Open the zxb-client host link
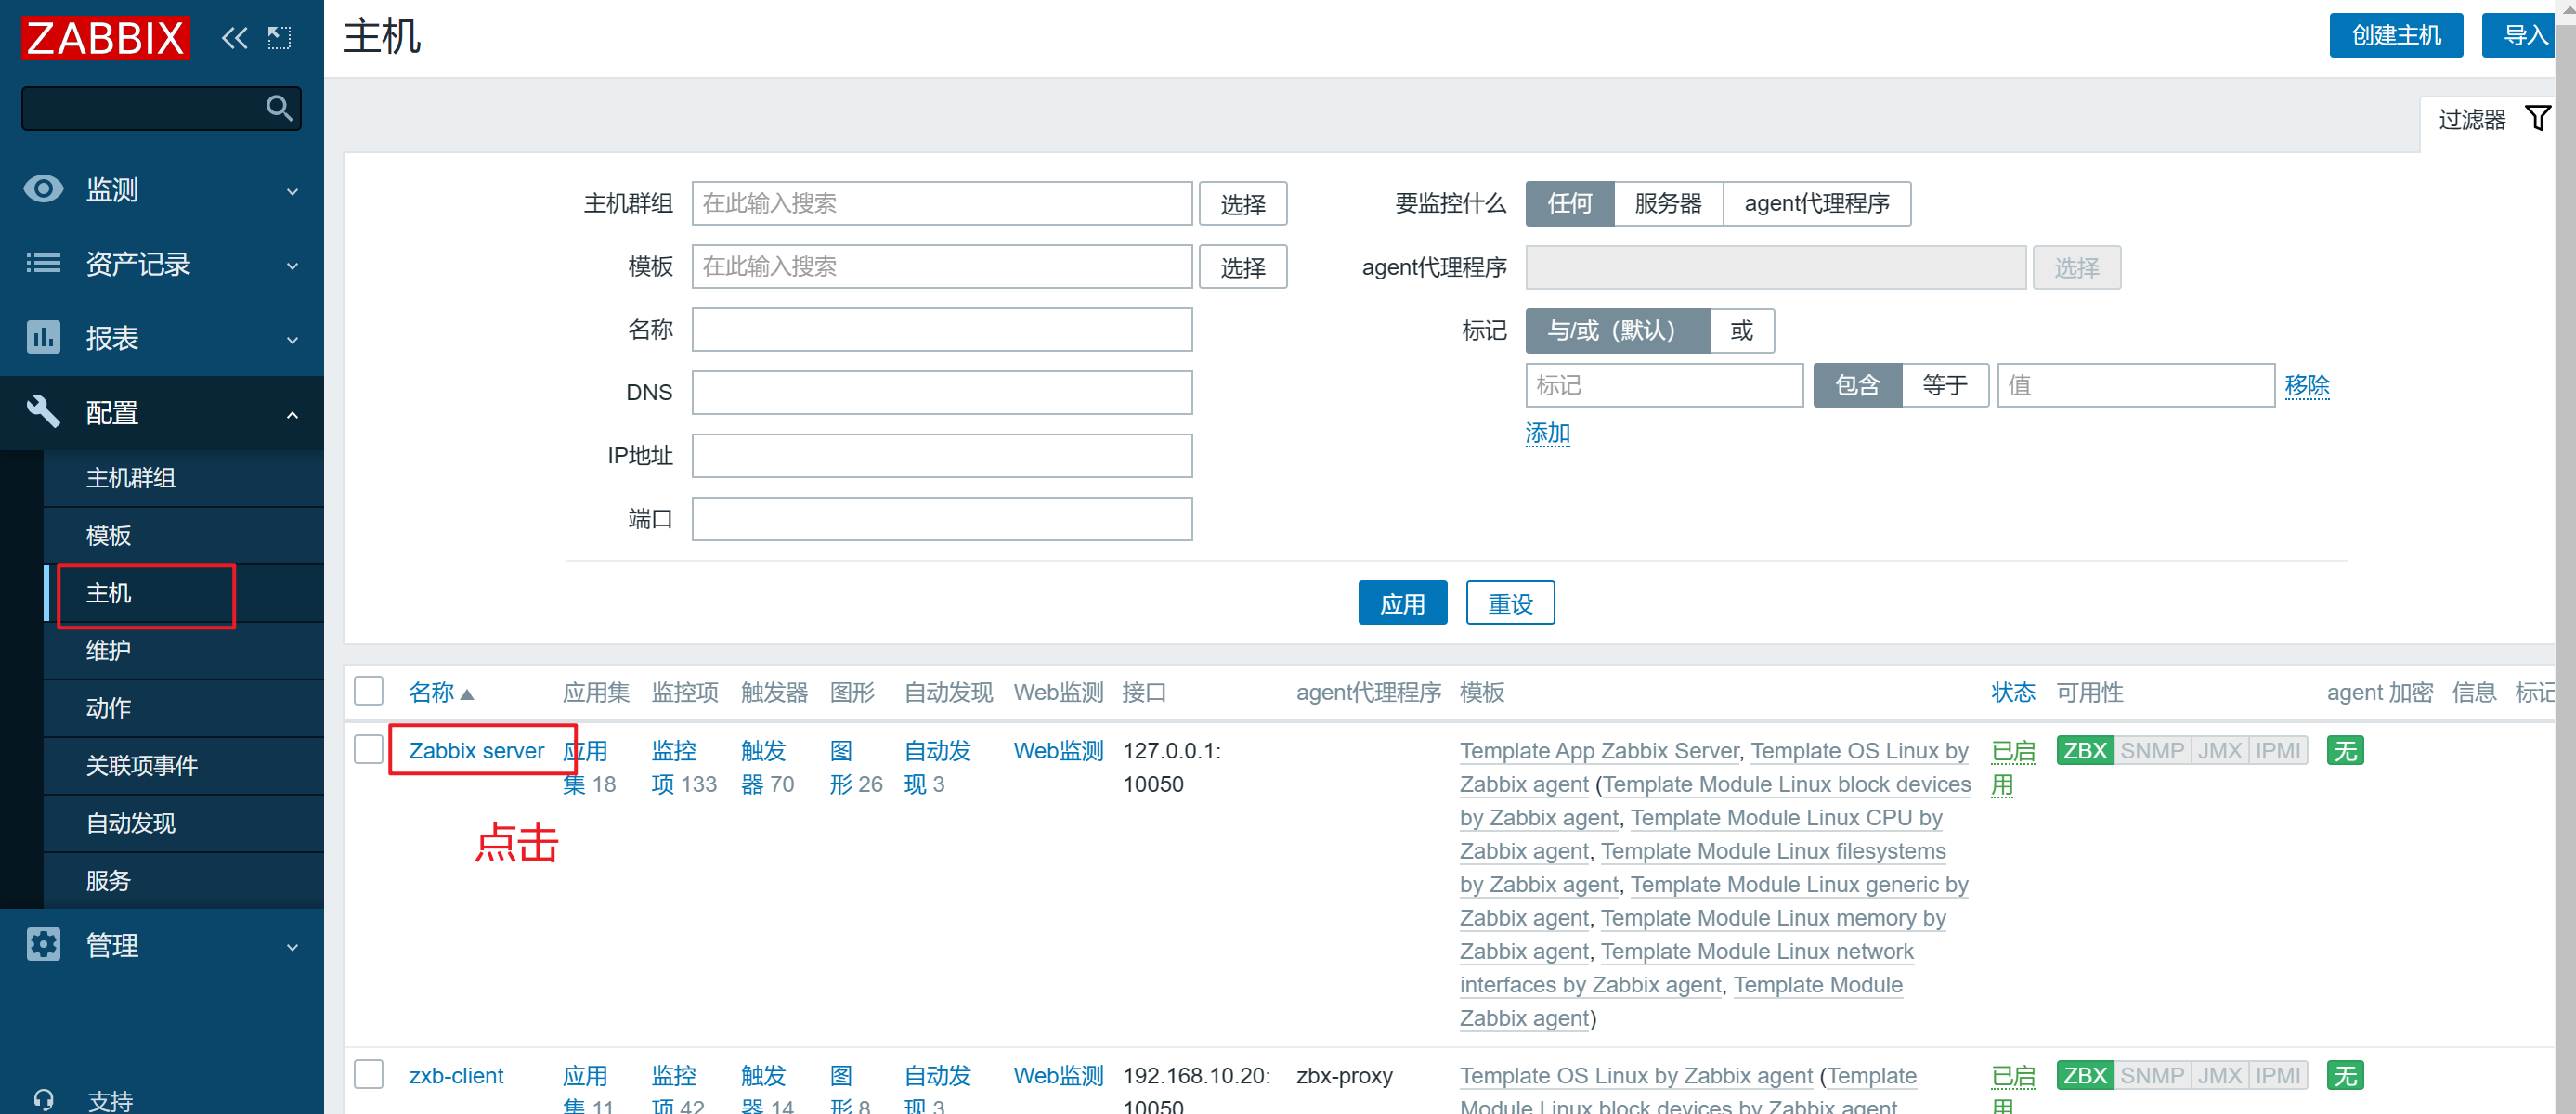The image size is (2576, 1114). click(456, 1076)
